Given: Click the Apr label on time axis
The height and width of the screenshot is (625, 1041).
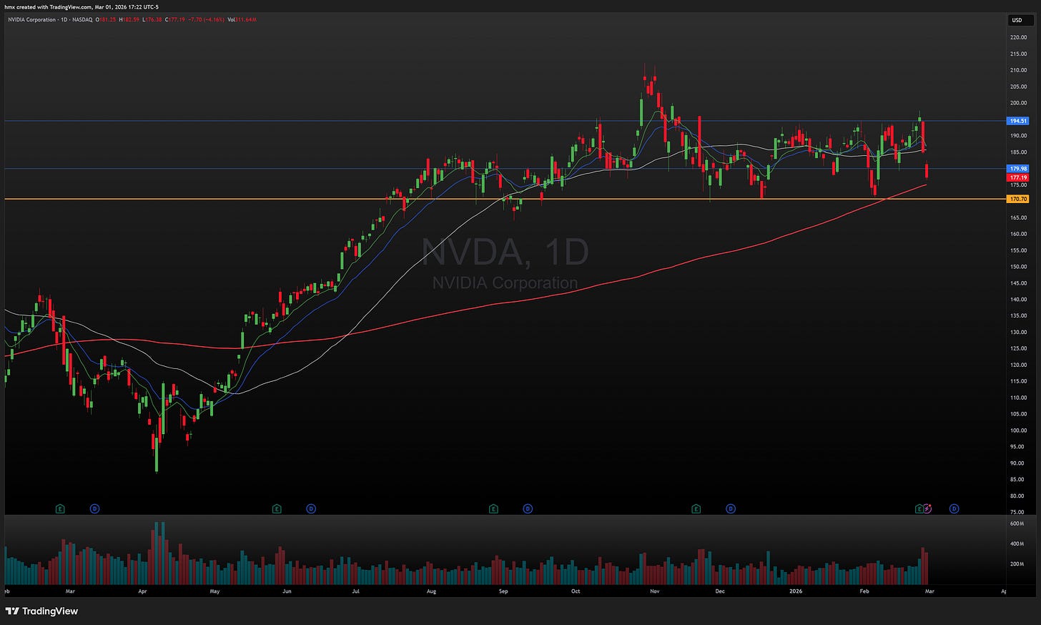Looking at the screenshot, I should tap(142, 591).
